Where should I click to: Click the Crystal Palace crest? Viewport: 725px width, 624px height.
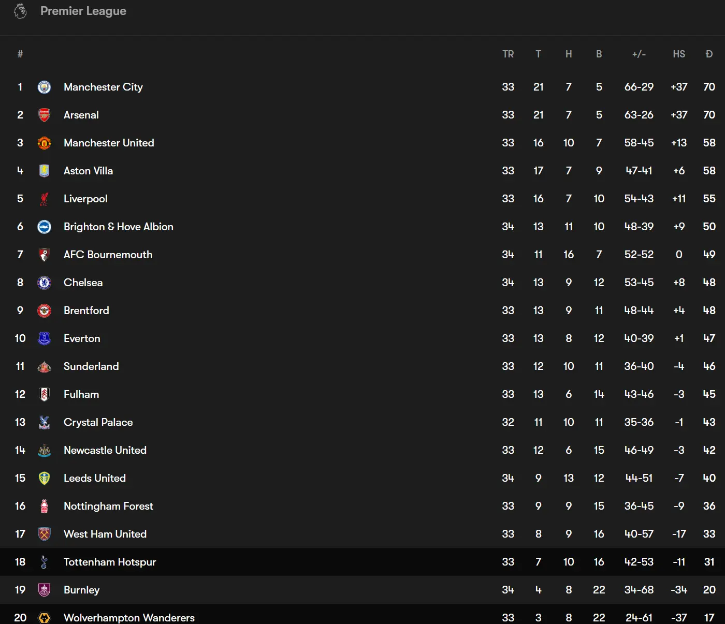[x=45, y=422]
